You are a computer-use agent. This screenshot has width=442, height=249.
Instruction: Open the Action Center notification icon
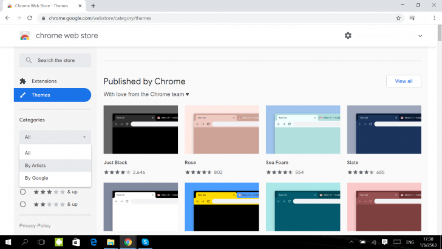(384, 242)
